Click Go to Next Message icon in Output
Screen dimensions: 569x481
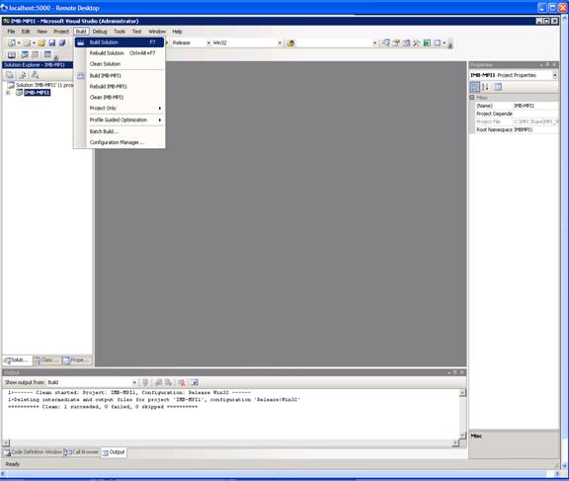click(x=168, y=382)
